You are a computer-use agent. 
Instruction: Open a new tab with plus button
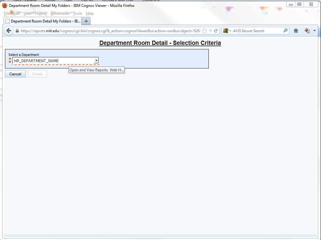point(86,21)
